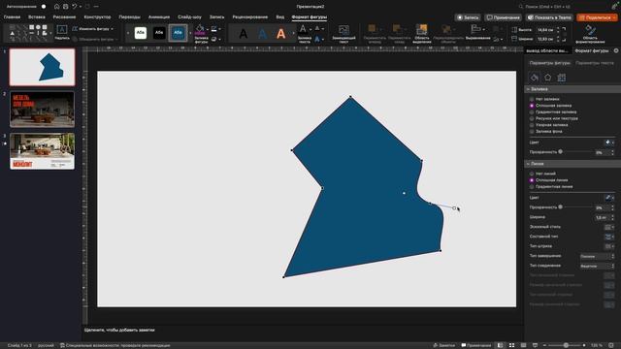Select slide 3 thumbnail
The image size is (621, 349).
pos(42,151)
